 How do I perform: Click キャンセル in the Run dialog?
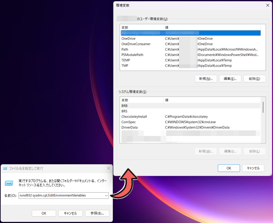[x=70, y=213]
